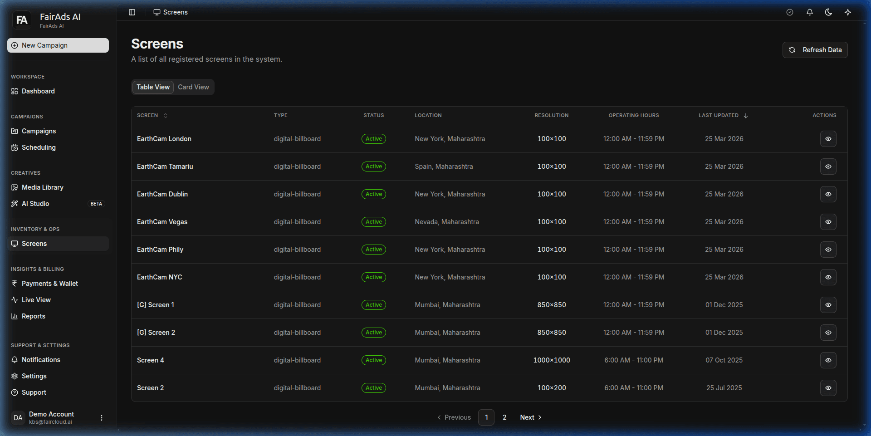Click the DA avatar

[18, 418]
